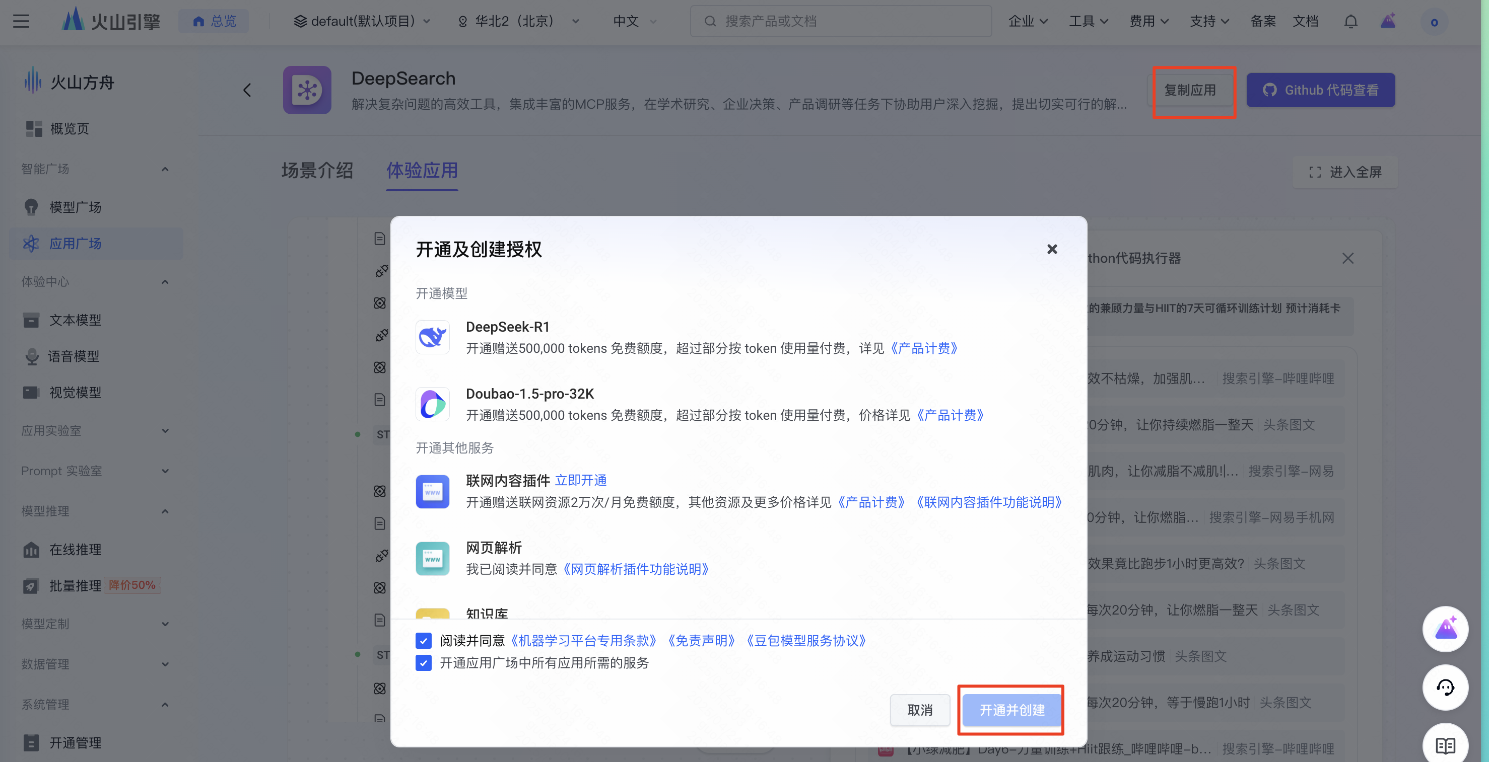Click the purple AI assistant icon in header

click(1388, 21)
